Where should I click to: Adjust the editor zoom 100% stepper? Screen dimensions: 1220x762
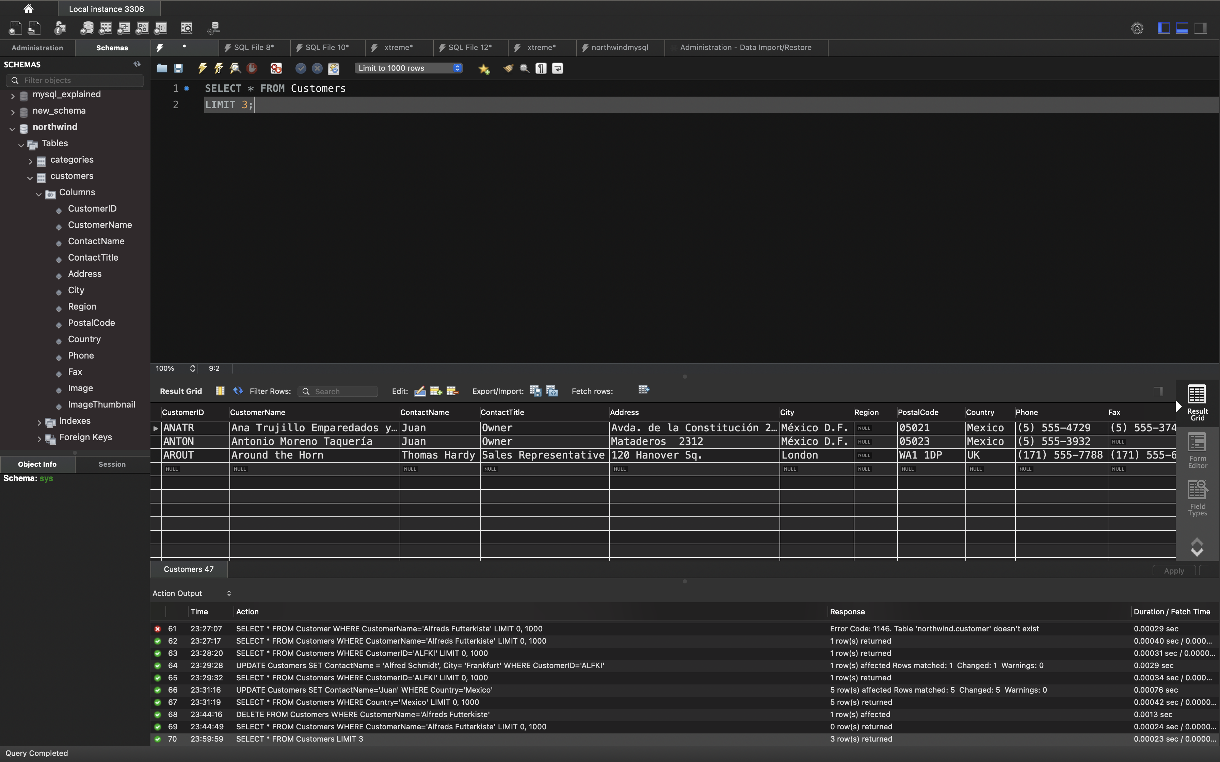192,368
